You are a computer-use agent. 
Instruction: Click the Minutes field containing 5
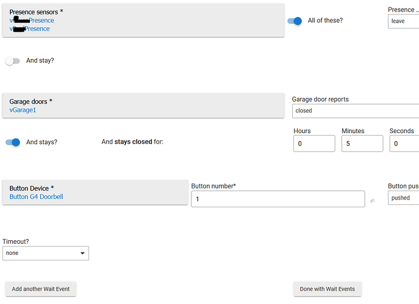pos(362,143)
